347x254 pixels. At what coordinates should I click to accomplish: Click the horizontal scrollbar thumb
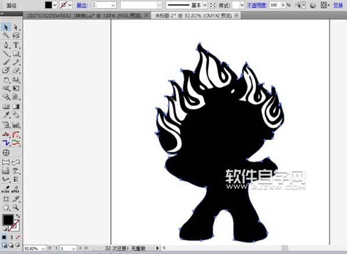coord(285,248)
